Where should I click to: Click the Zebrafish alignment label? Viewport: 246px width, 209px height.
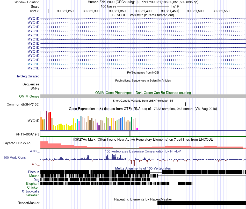[x=32, y=195]
